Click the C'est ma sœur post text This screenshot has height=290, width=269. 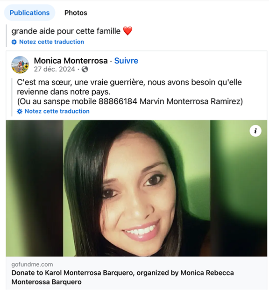click(x=129, y=87)
